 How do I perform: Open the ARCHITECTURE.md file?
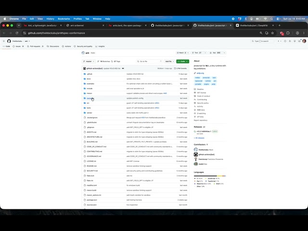coord(94,137)
